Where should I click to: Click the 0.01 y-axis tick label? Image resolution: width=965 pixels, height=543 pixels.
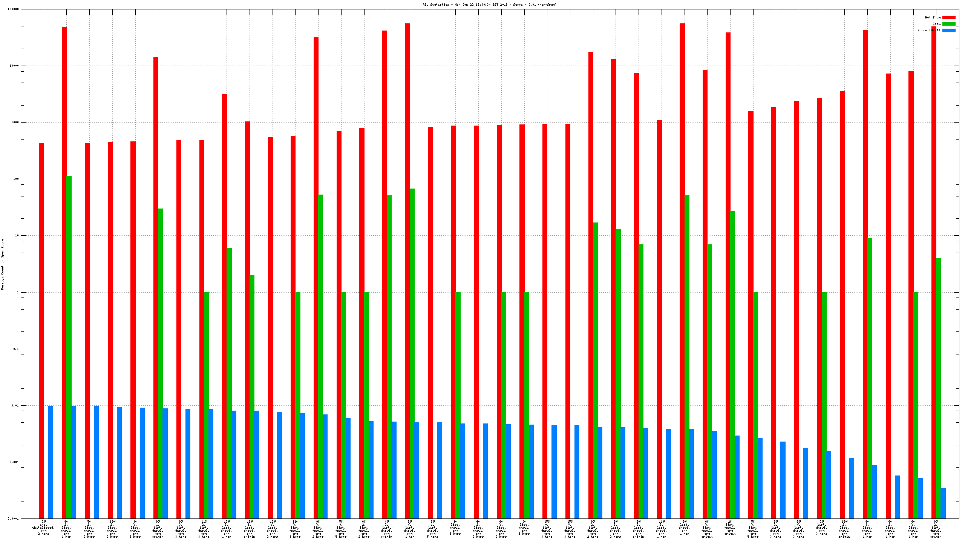[x=15, y=406]
